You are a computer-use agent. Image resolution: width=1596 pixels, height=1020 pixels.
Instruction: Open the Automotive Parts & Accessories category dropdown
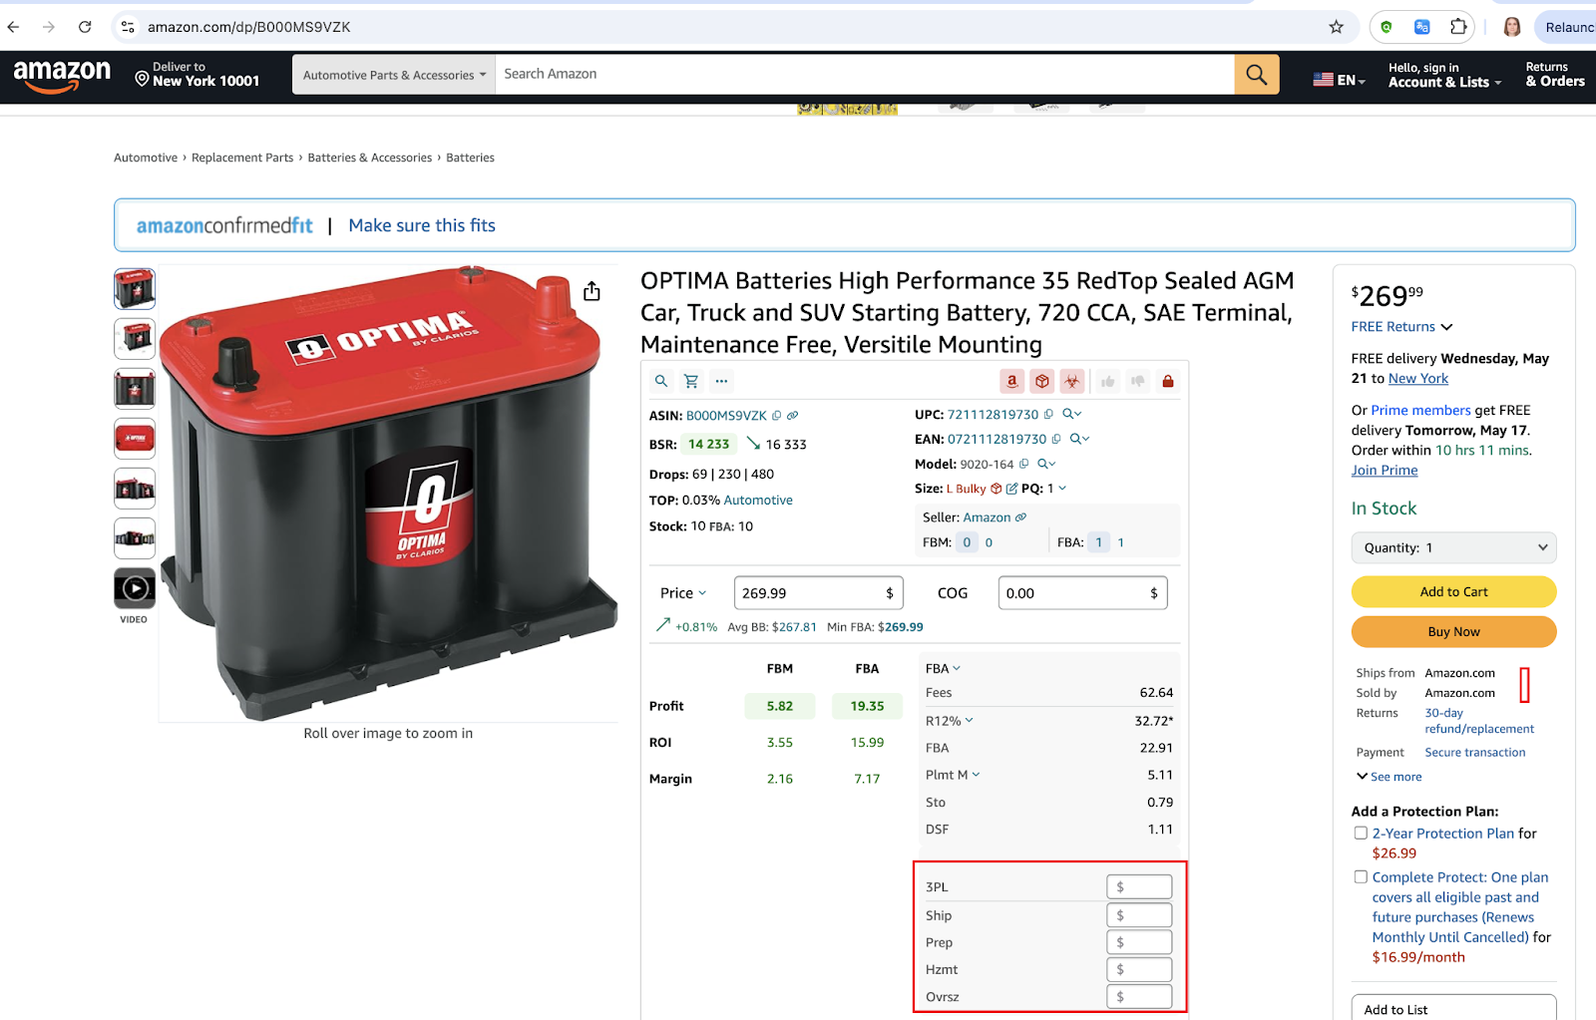coord(392,74)
